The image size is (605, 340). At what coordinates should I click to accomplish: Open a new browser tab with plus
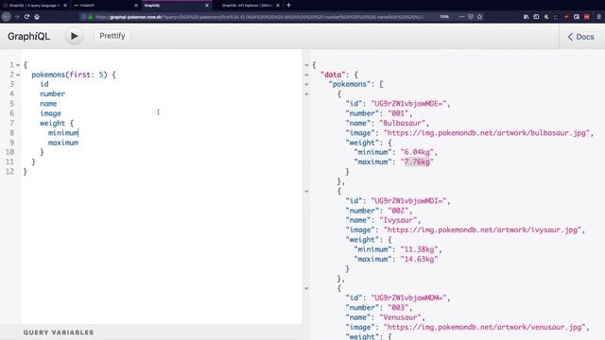tap(288, 6)
